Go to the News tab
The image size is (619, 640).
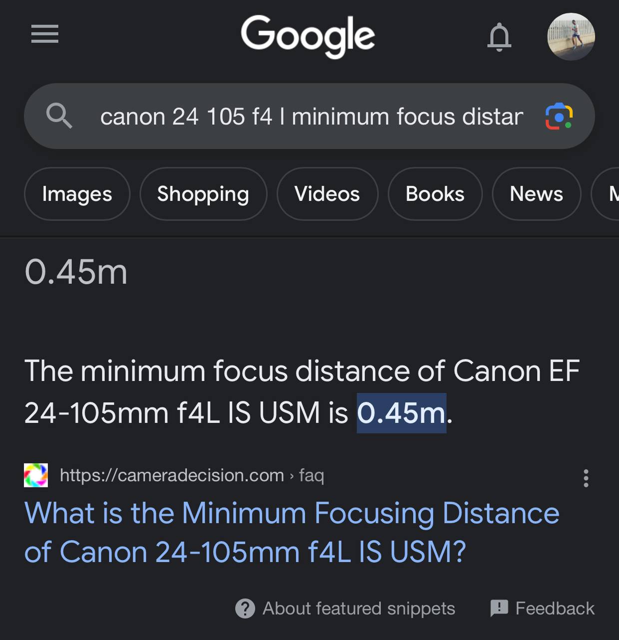pyautogui.click(x=536, y=194)
